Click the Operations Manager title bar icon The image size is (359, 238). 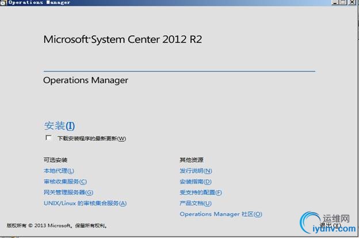pos(3,2)
